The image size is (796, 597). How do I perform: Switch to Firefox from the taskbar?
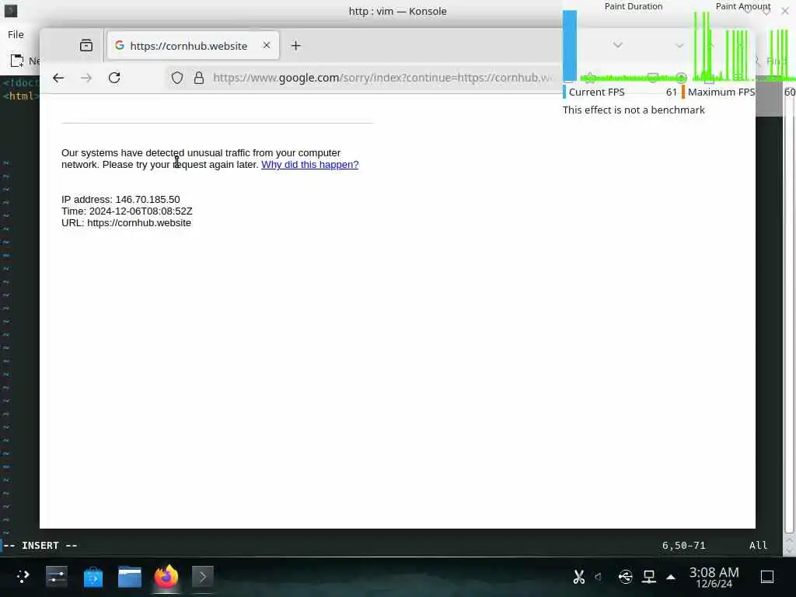(x=166, y=576)
